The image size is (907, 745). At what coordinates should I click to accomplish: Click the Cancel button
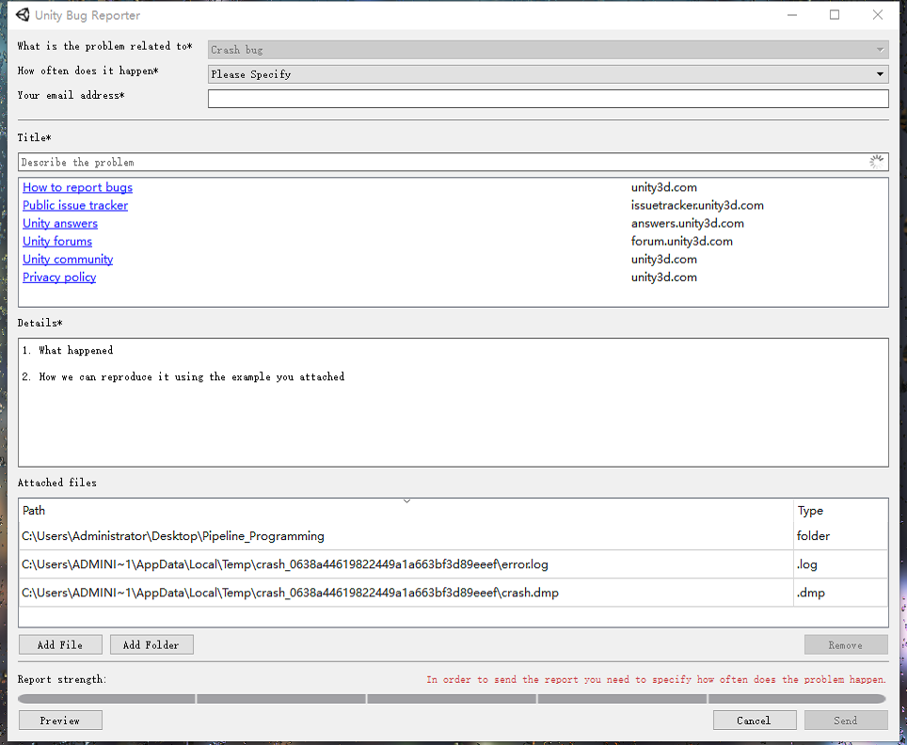755,721
